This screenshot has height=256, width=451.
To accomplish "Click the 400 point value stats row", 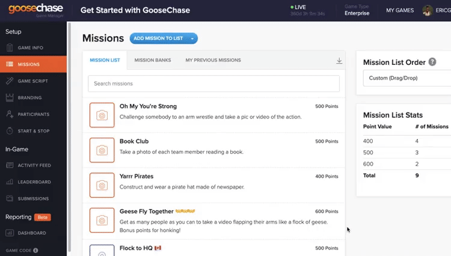I will point(407,141).
